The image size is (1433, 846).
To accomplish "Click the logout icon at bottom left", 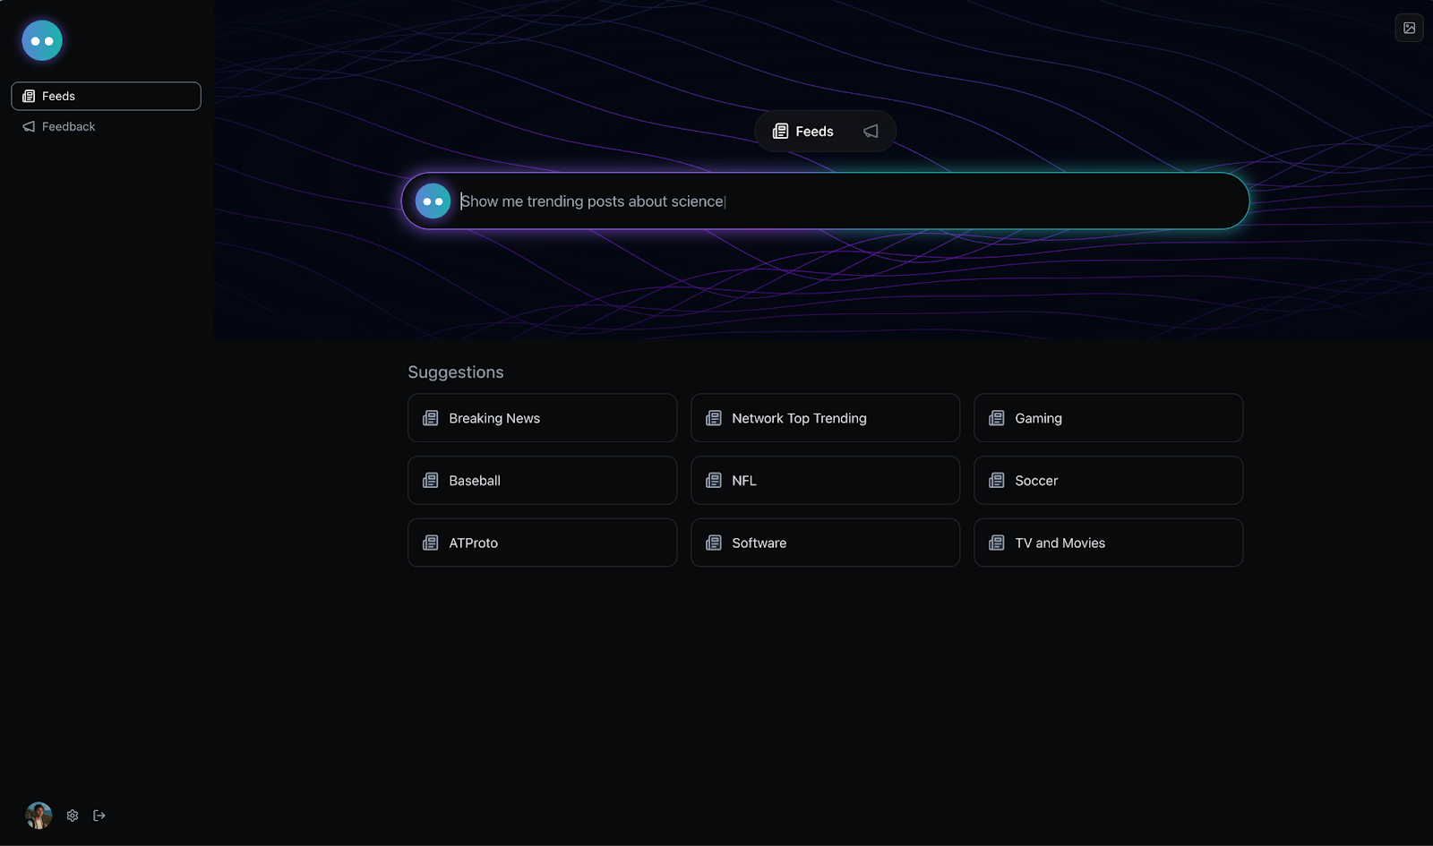I will [x=99, y=816].
